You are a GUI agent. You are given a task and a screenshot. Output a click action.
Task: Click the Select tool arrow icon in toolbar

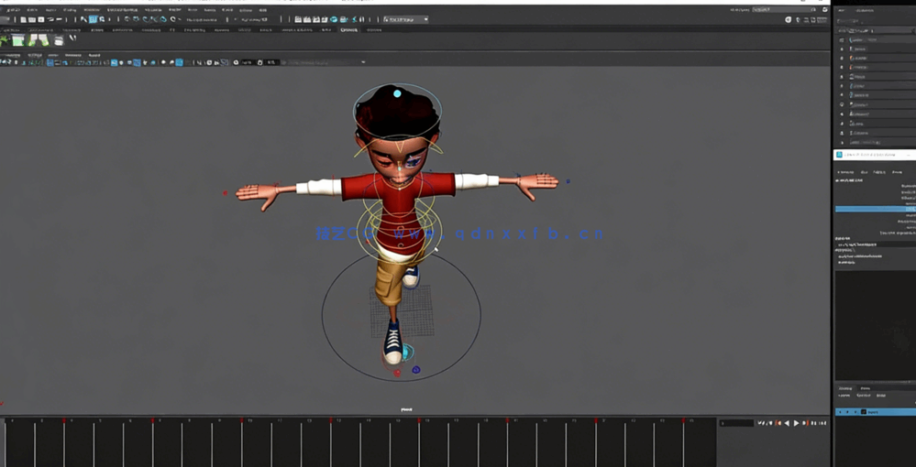coord(83,19)
